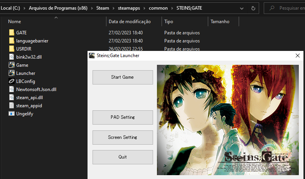Screen dimensions: 305x179
Task: Select the bink2w32.dll file name
Action: (x=29, y=57)
